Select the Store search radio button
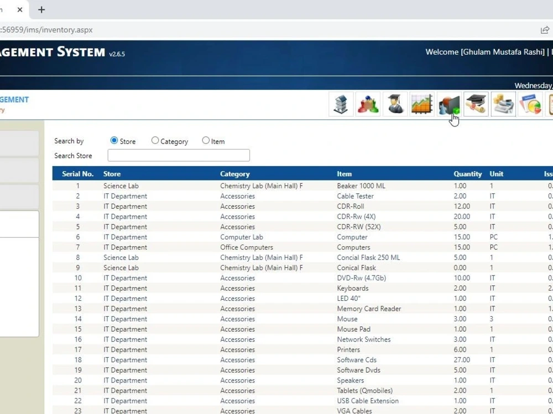 click(x=114, y=140)
